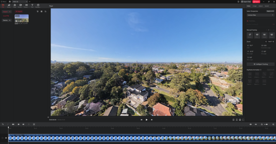Viewport: 276px width, 144px height.
Task: Click the timeline playhead marker
Action: [x=8, y=128]
